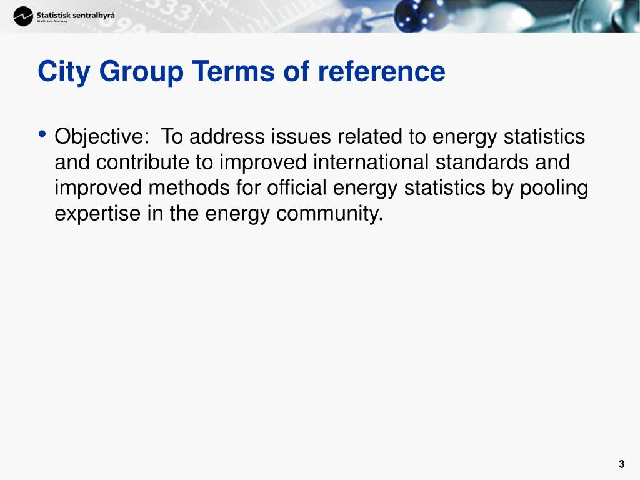Click the line starting 'improved methods for official'
This screenshot has width=640, height=480.
(x=321, y=188)
